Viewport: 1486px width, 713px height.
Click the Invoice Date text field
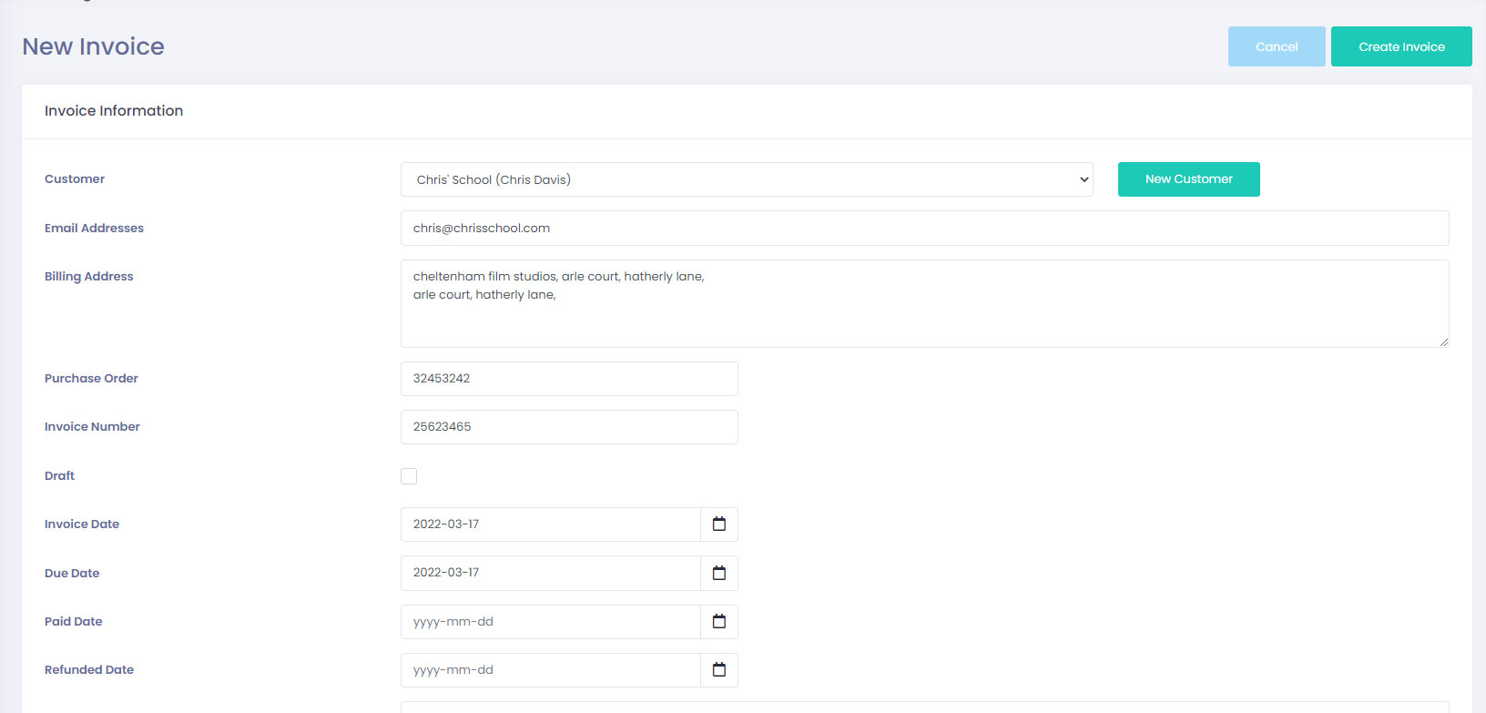[551, 525]
